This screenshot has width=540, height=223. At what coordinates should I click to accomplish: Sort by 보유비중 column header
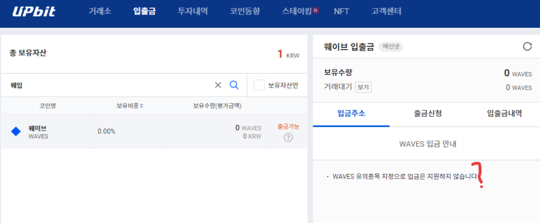(x=130, y=106)
